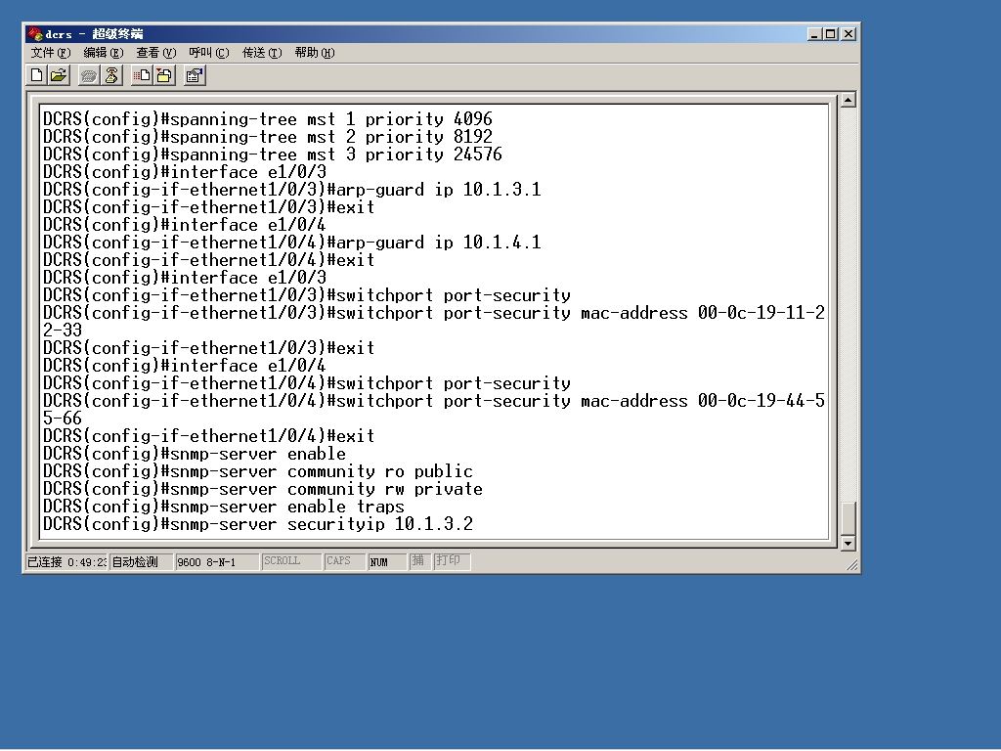1001x751 pixels.
Task: Close the dcrs terminal window
Action: click(x=849, y=34)
